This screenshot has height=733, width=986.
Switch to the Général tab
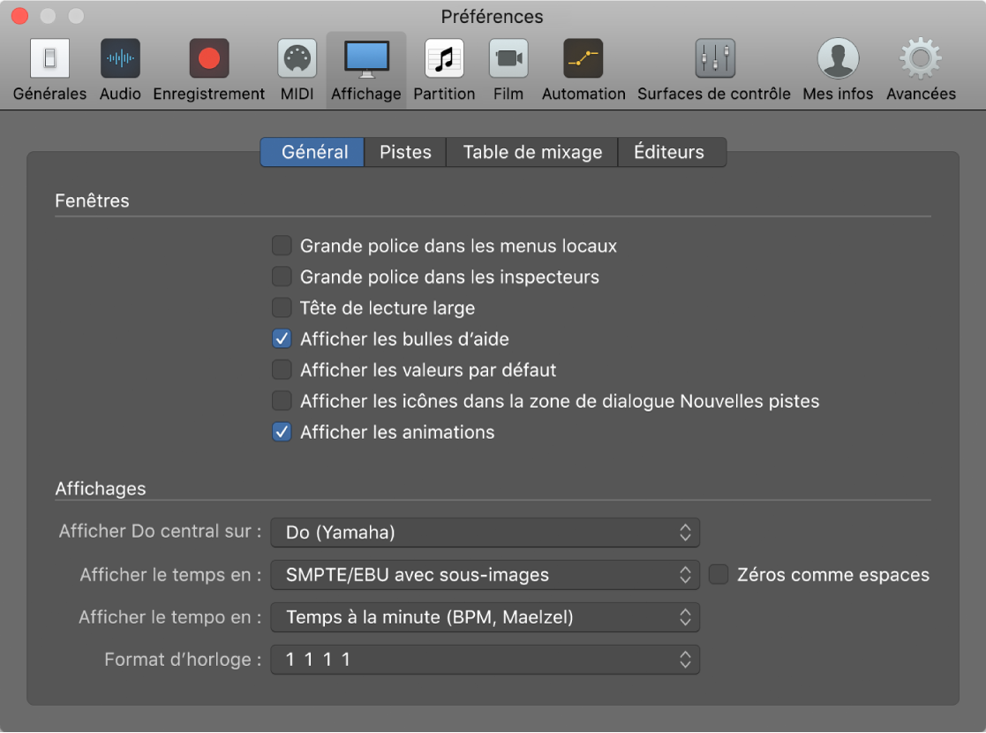[312, 152]
